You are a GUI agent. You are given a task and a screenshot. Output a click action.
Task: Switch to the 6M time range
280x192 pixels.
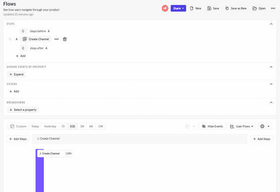tap(91, 126)
